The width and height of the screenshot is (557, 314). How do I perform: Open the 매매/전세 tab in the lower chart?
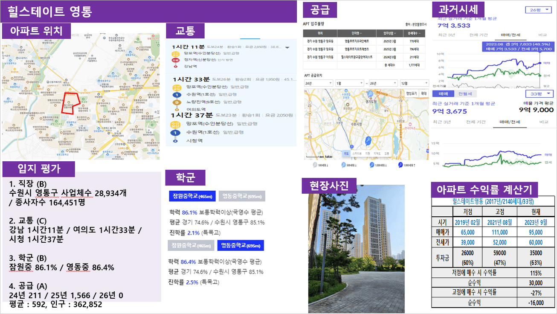510,122
